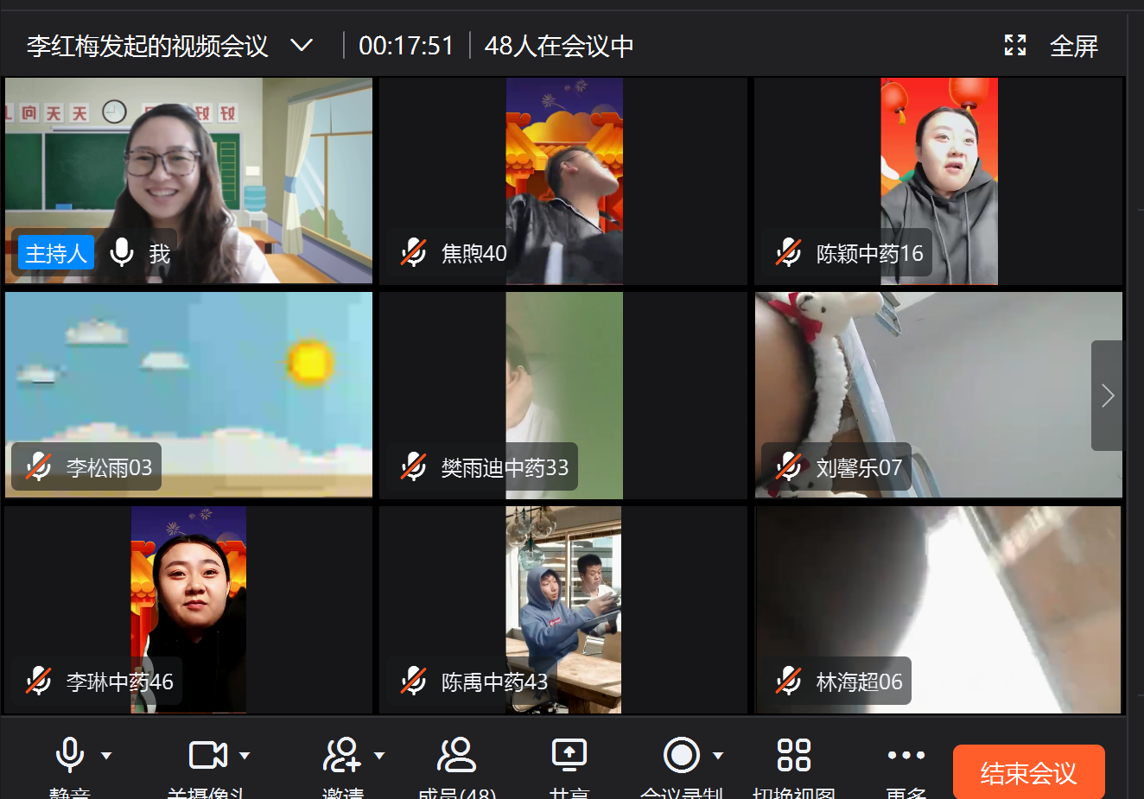Expand the meeting title dropdown chevron
The width and height of the screenshot is (1144, 799).
tap(302, 46)
